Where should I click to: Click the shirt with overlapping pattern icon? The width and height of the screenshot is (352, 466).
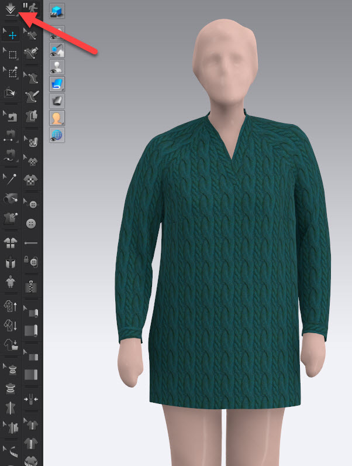click(x=31, y=117)
